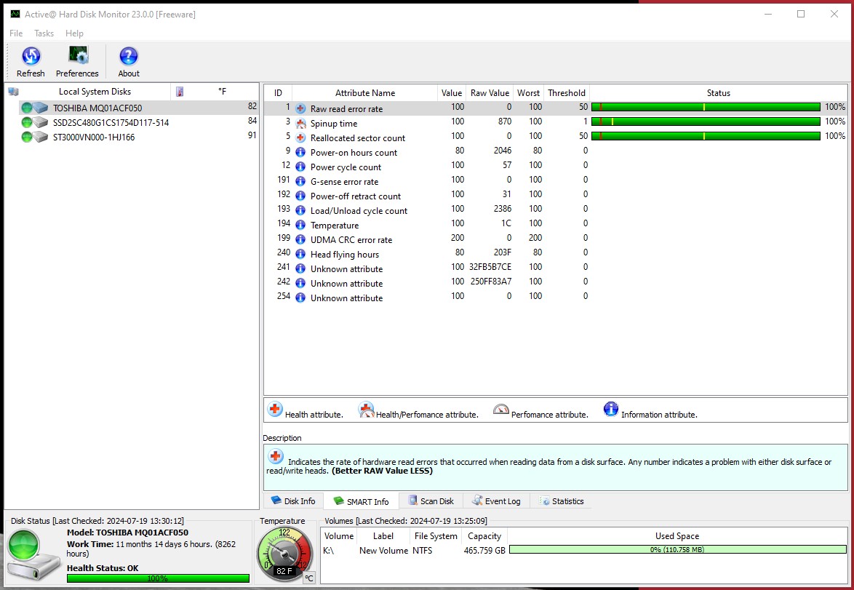This screenshot has height=590, width=854.
Task: Click the Temperature attribute info icon
Action: (x=300, y=225)
